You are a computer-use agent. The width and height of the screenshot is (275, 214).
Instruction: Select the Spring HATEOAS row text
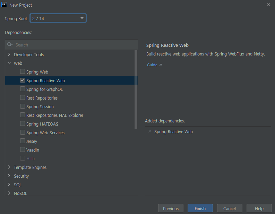tap(42, 124)
